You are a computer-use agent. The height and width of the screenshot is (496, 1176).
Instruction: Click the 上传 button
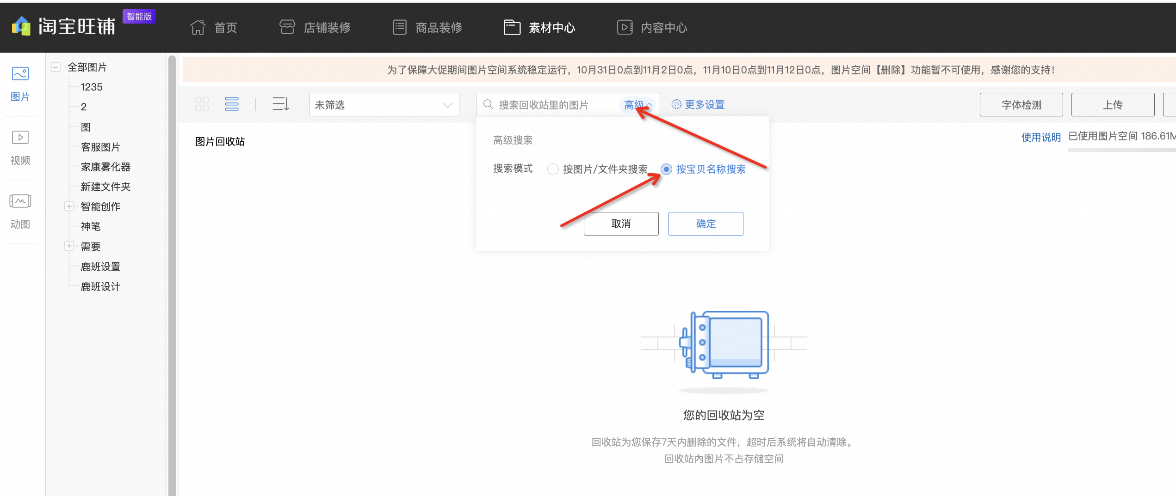(1113, 105)
